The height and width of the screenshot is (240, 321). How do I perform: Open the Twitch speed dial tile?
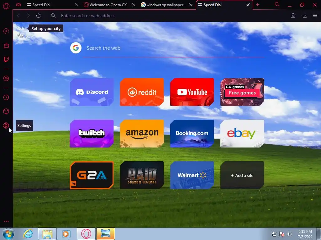[92, 133]
